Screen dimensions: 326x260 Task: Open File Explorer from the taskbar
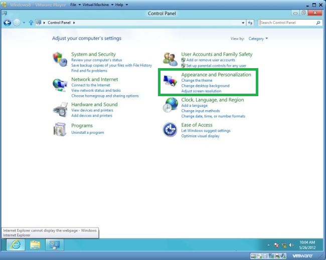(35, 244)
